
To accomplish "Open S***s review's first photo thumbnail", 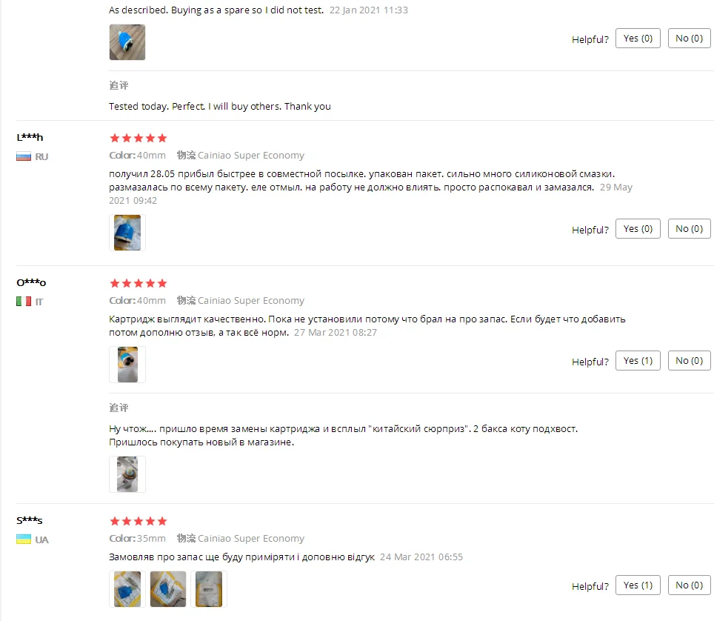I will [x=127, y=589].
